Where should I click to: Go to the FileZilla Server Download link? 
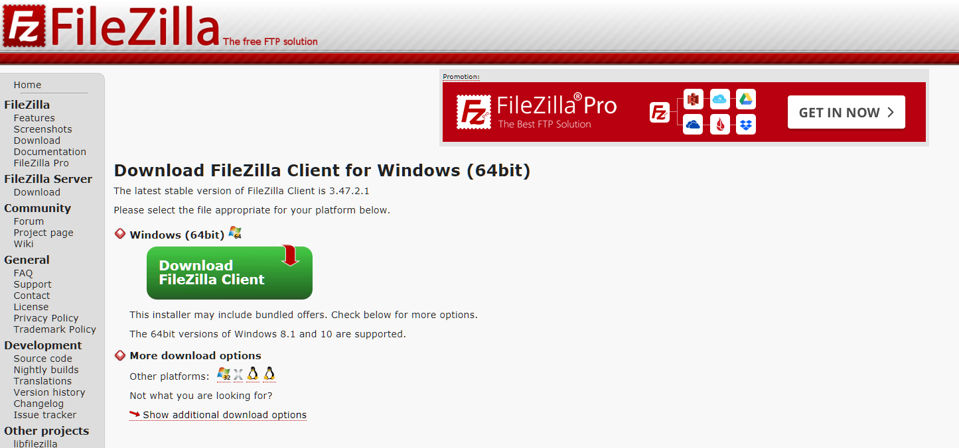(x=37, y=192)
